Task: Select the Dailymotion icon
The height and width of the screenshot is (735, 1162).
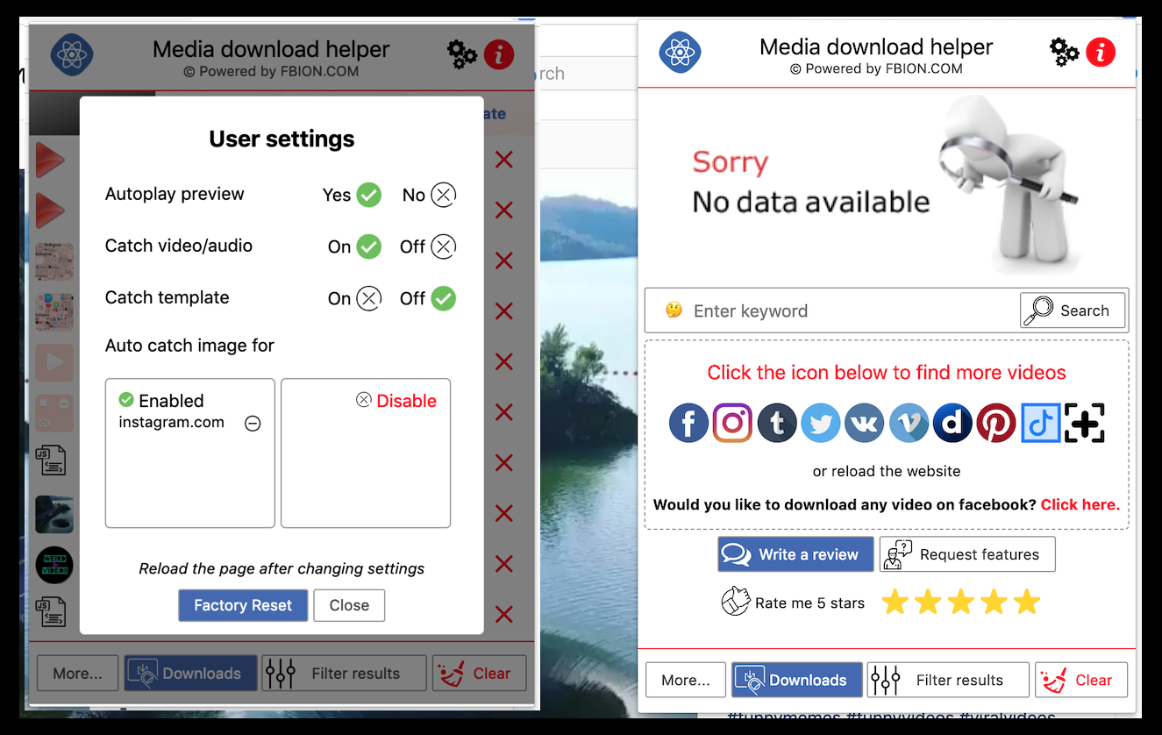Action: click(x=952, y=423)
